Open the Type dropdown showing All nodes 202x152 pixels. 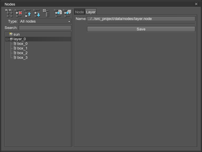click(45, 21)
